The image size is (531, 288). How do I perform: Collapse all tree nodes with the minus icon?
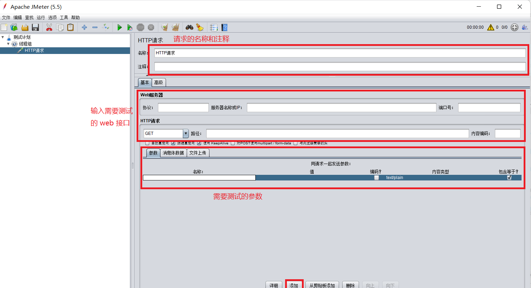pos(95,27)
